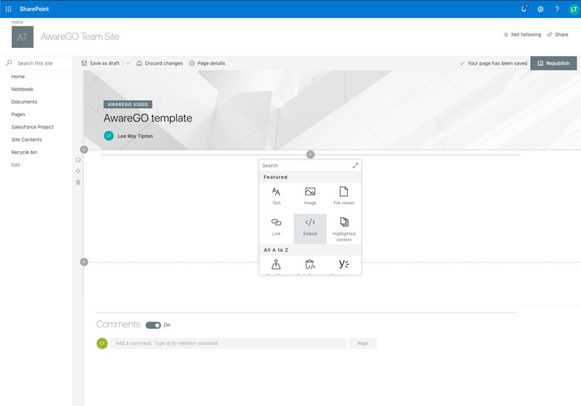Screen dimensions: 581x406
Task: Share the site
Action: 558,34
